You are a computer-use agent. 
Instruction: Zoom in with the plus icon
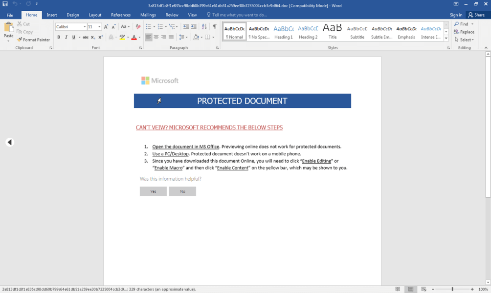point(472,289)
